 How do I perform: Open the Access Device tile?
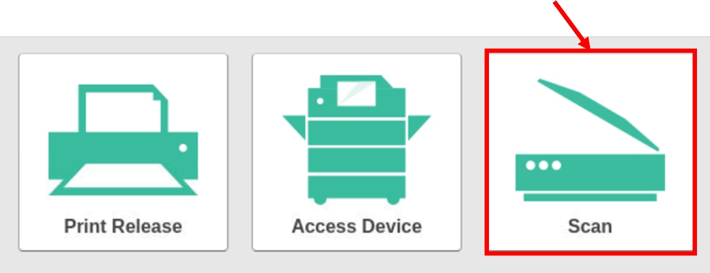click(x=357, y=152)
